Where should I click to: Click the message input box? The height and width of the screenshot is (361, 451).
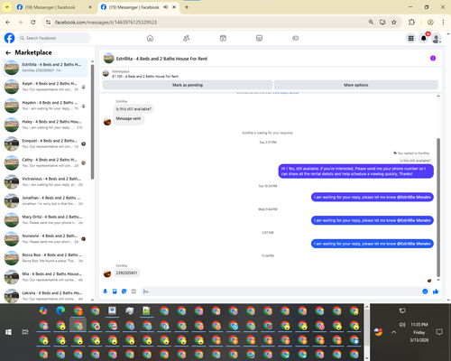click(x=281, y=292)
